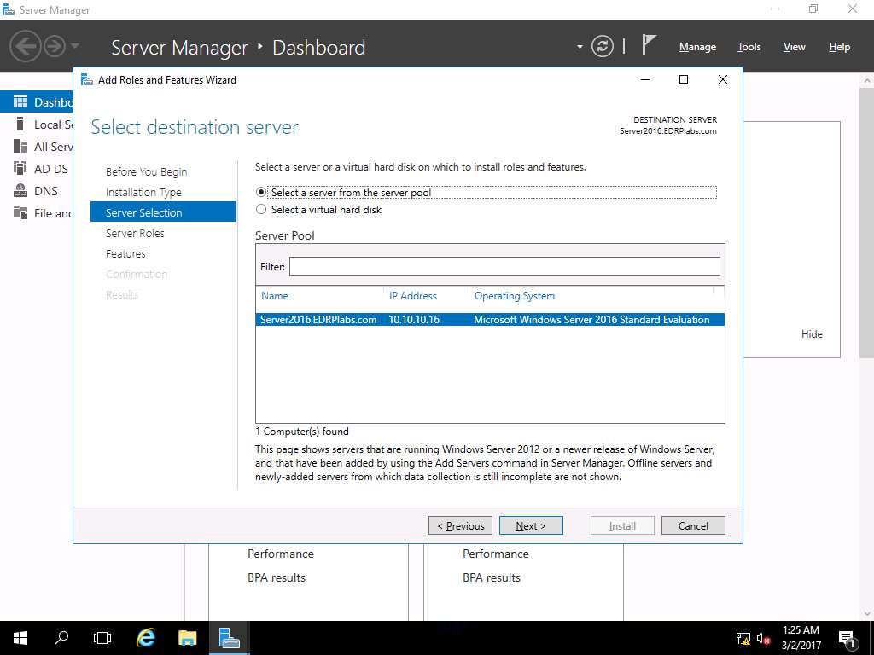Open the Tools menu
This screenshot has height=655, width=874.
(x=749, y=47)
